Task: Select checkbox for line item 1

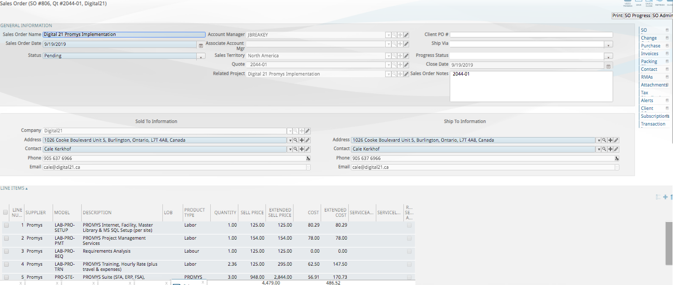Action: point(6,225)
